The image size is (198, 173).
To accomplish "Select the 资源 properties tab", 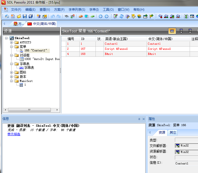I will click(x=162, y=133).
